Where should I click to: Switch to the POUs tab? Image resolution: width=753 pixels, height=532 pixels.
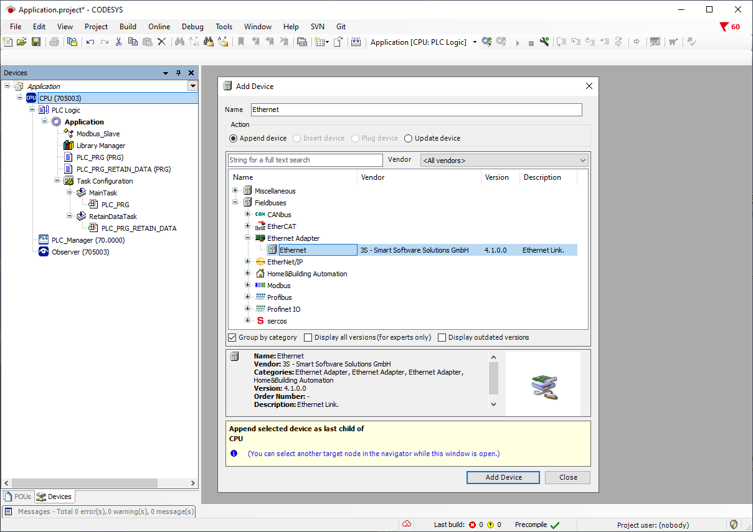(x=17, y=497)
